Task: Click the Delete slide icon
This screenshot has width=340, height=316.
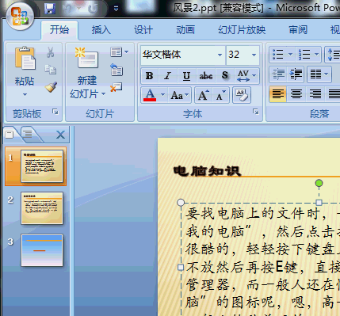Action: pos(116,87)
